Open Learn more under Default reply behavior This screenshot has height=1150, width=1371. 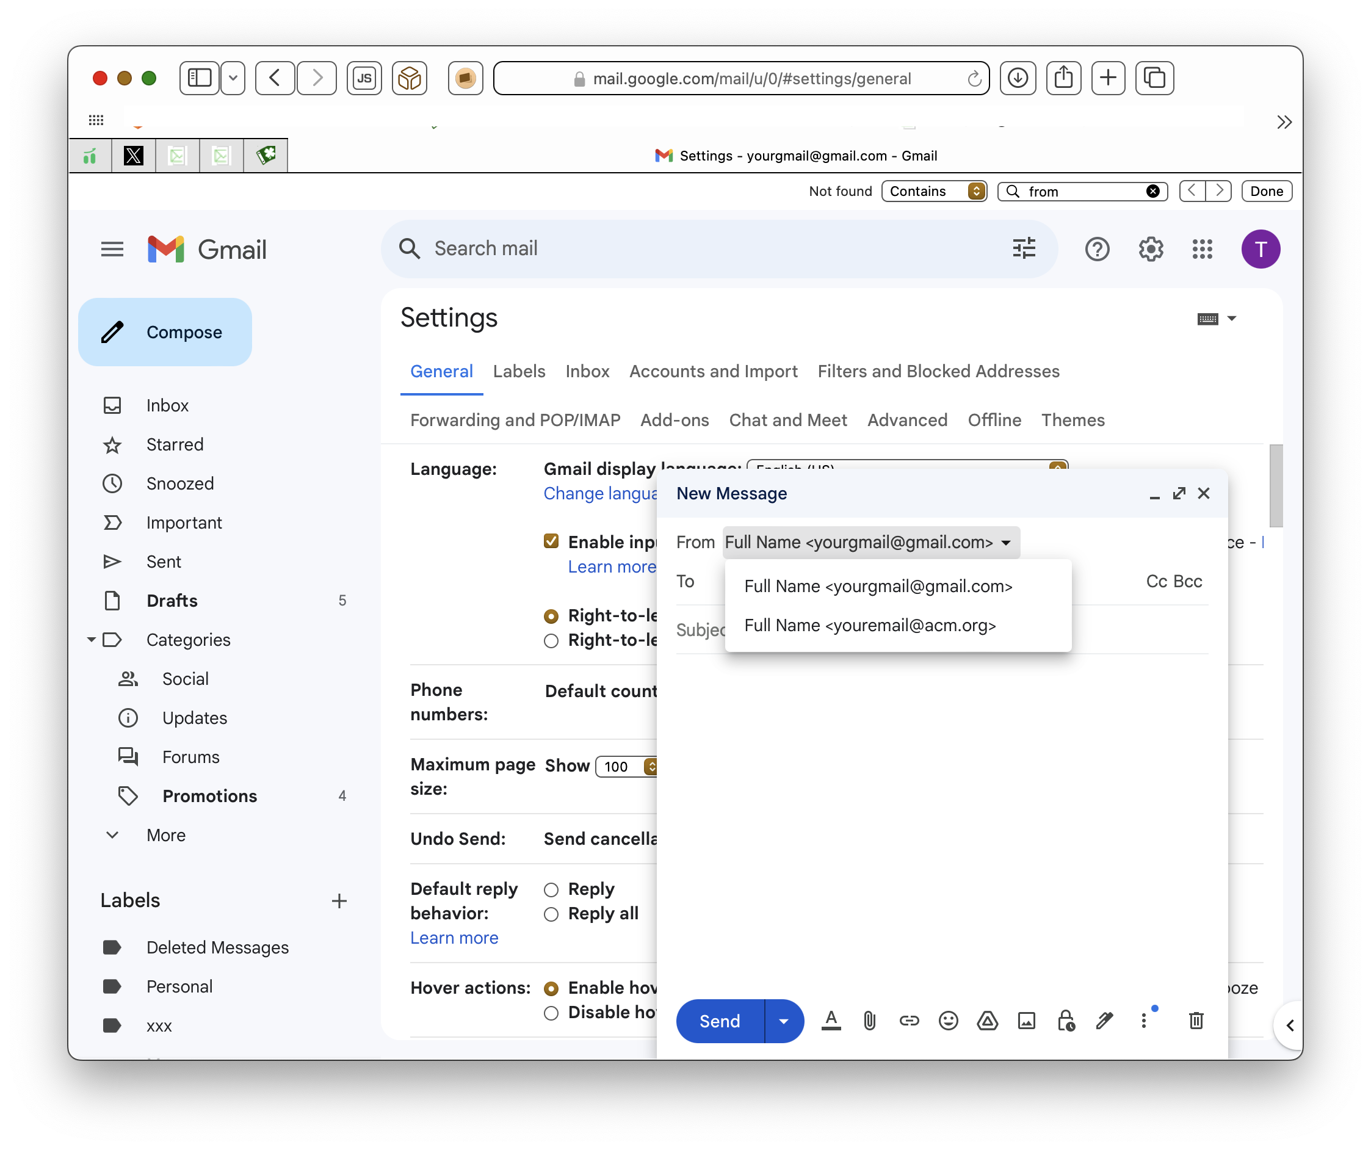(454, 938)
